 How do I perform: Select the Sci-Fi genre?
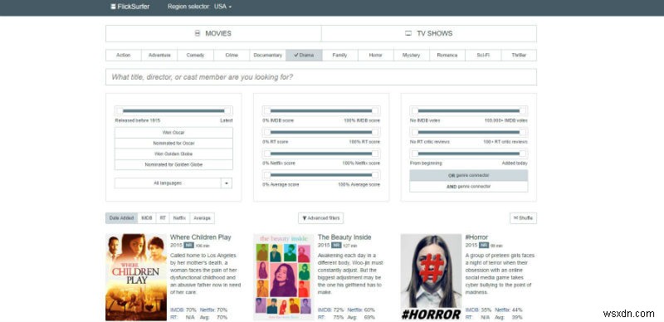click(x=483, y=55)
